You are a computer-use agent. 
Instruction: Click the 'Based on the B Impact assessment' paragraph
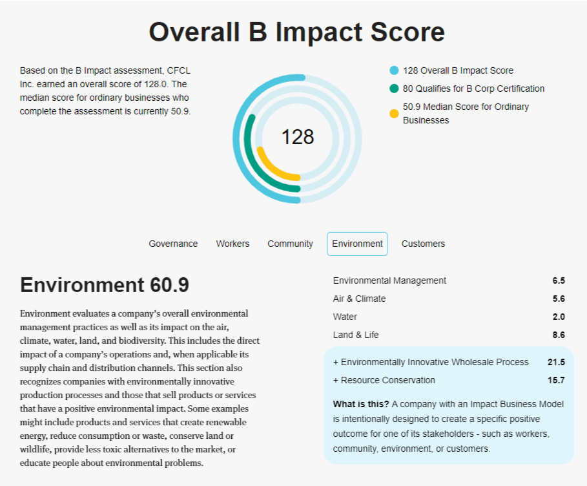coord(105,90)
